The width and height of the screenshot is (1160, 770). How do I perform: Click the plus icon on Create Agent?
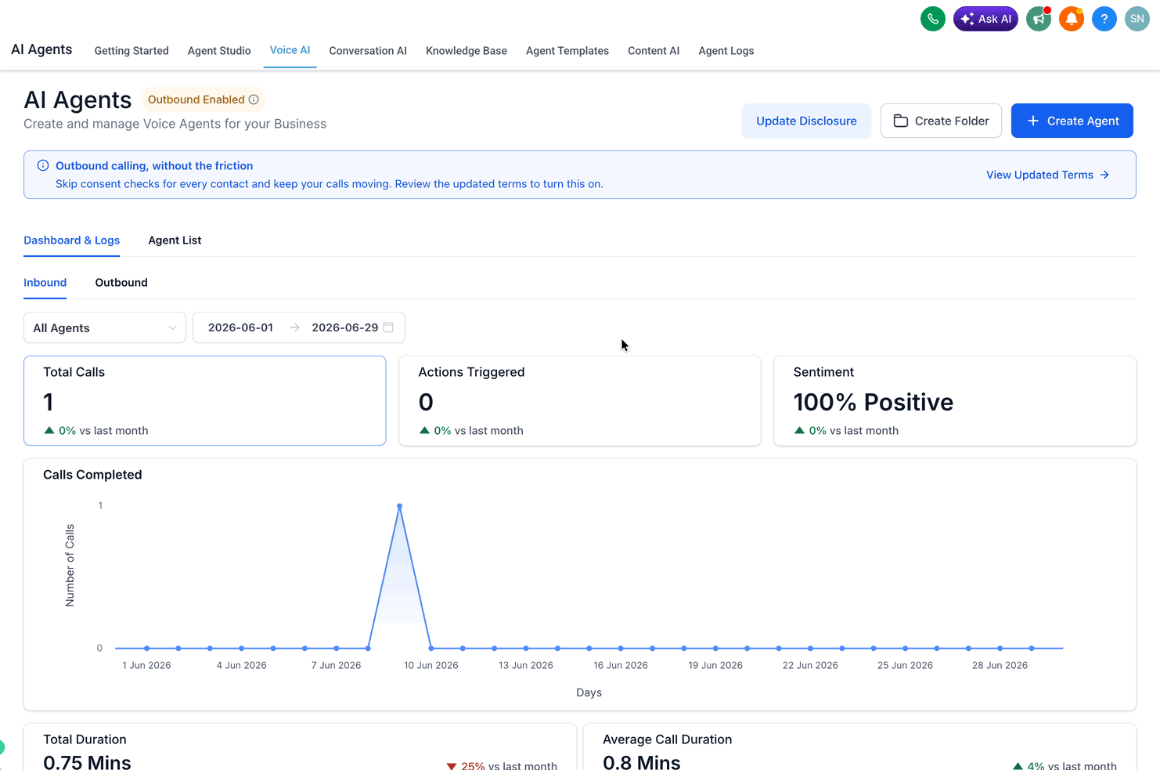pyautogui.click(x=1033, y=121)
